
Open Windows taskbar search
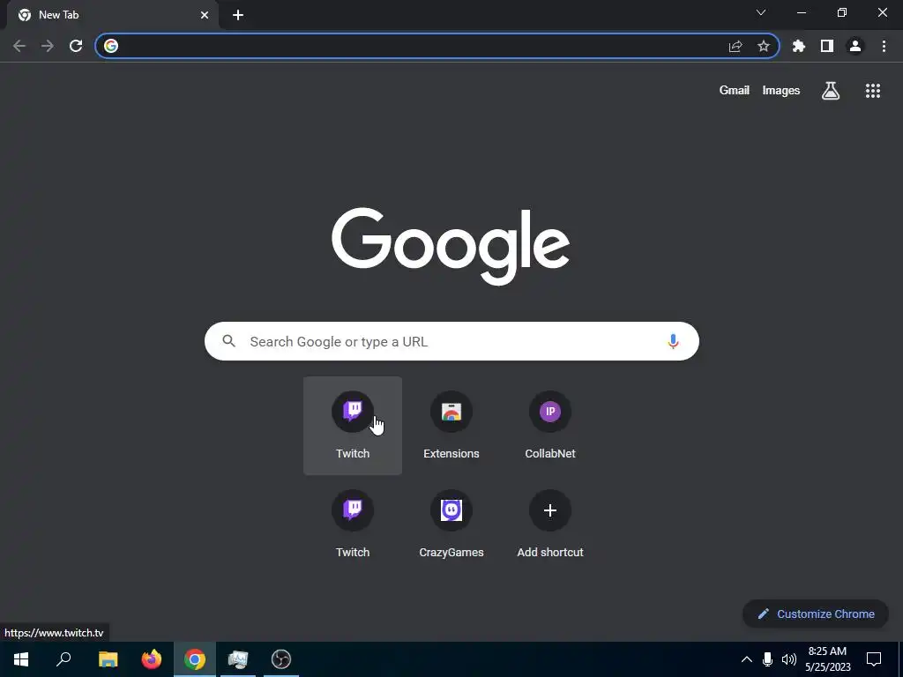(63, 659)
